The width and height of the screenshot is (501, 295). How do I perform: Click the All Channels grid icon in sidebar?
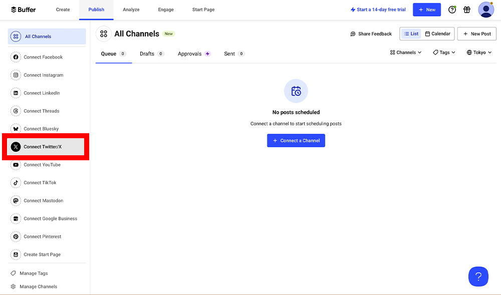16,37
